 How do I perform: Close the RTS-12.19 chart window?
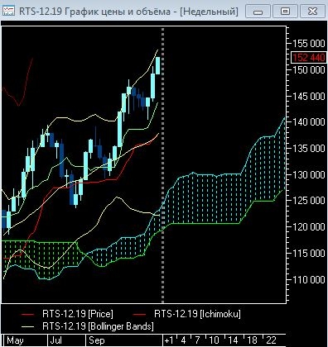point(312,12)
